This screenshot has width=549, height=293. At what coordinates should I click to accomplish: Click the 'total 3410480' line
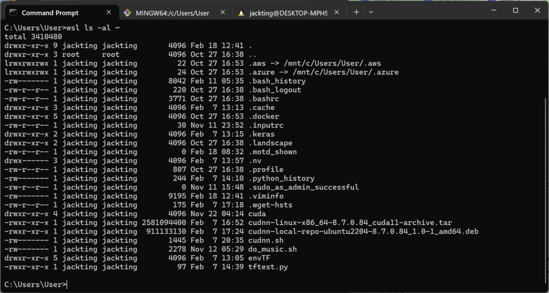click(33, 37)
